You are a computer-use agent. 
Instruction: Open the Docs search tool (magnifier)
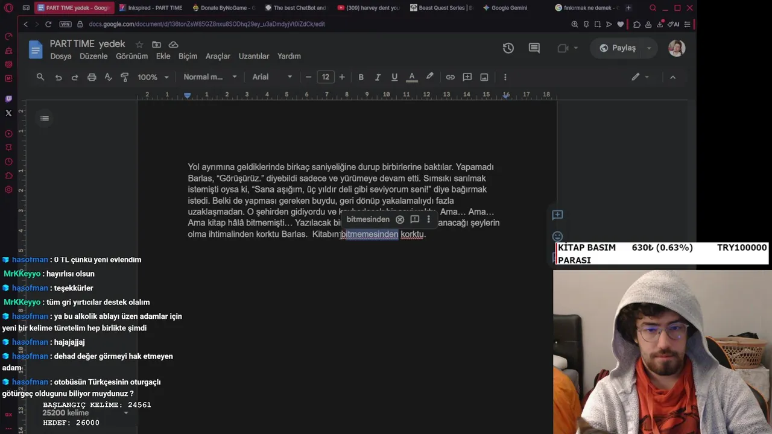tap(40, 77)
